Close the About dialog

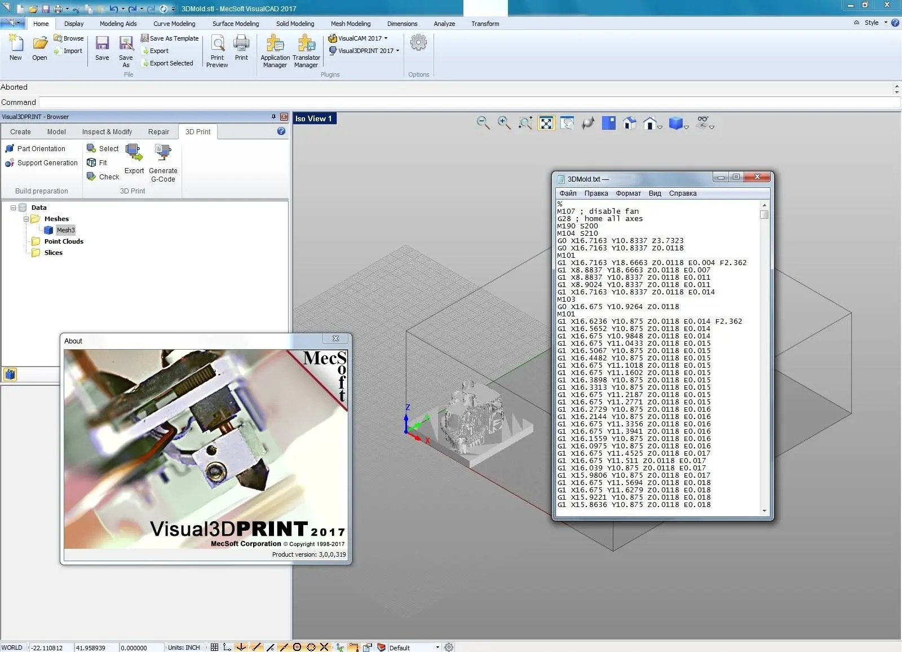pos(335,338)
